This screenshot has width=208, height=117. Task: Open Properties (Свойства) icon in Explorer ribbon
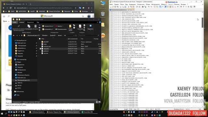pyautogui.click(x=80, y=26)
